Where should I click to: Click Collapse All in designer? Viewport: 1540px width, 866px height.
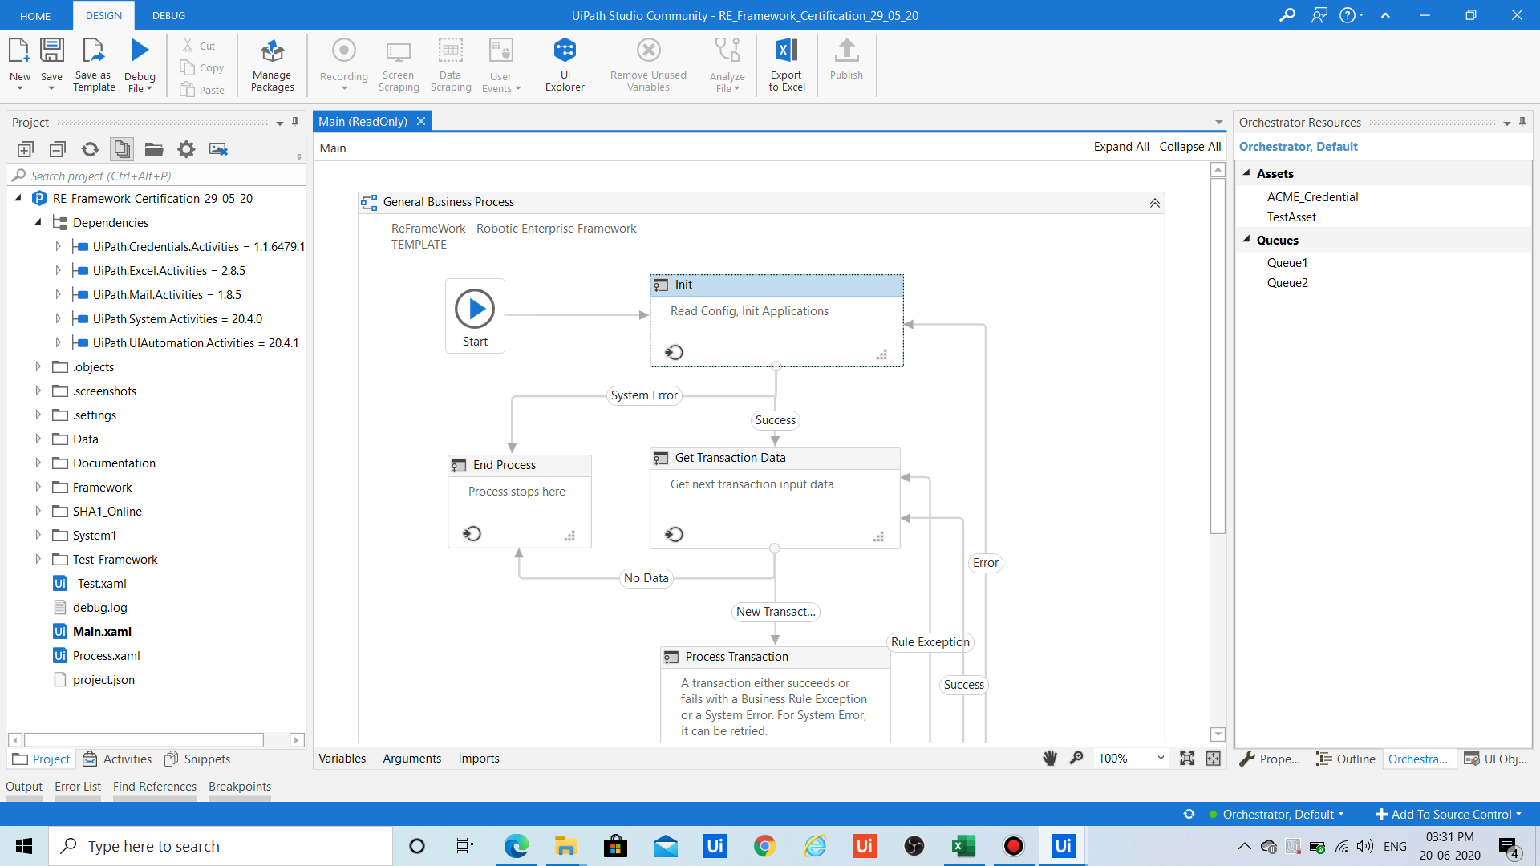(x=1190, y=147)
